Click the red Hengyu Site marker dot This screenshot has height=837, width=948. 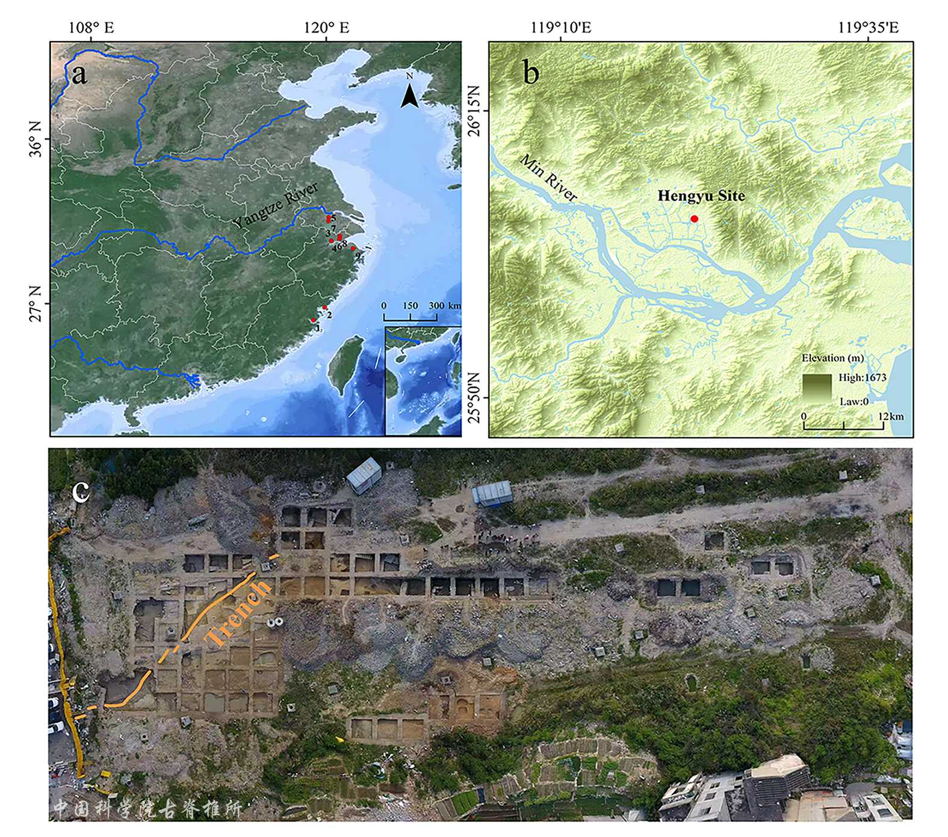tap(694, 219)
